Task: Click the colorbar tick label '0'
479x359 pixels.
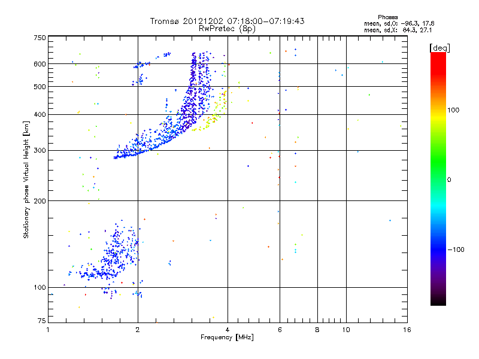Action: (449, 180)
